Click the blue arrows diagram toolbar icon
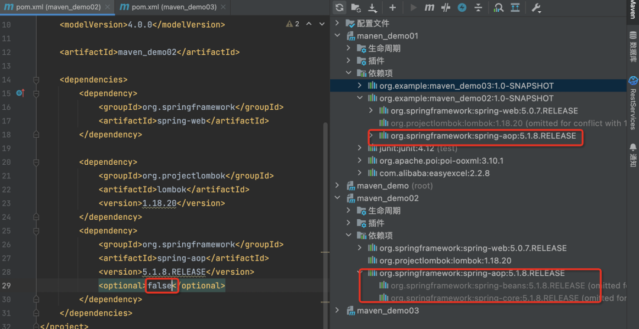Image resolution: width=639 pixels, height=329 pixels. coord(515,7)
